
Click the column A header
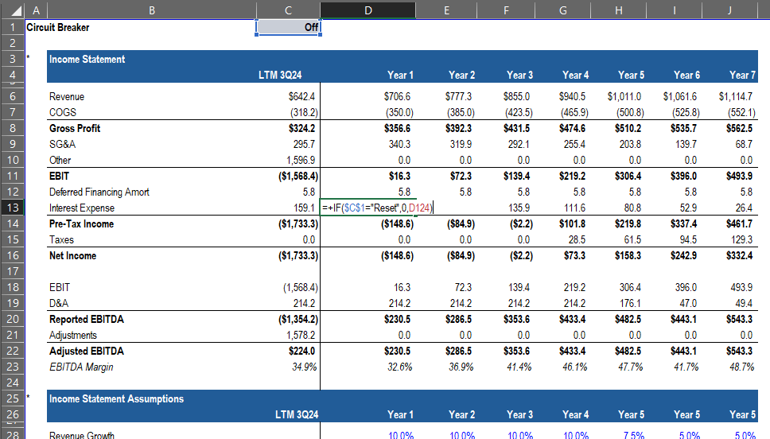click(35, 10)
